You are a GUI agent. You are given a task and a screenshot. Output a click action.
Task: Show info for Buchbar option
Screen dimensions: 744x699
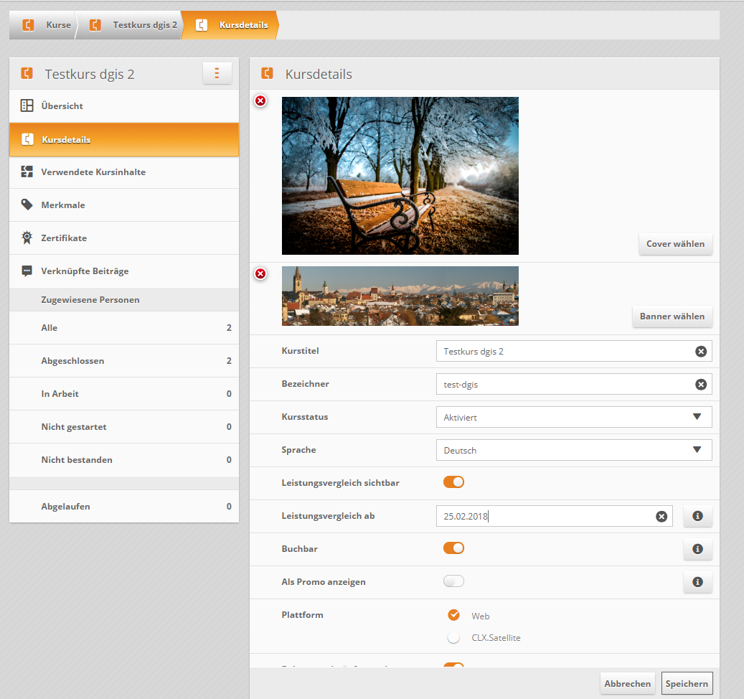click(x=697, y=549)
